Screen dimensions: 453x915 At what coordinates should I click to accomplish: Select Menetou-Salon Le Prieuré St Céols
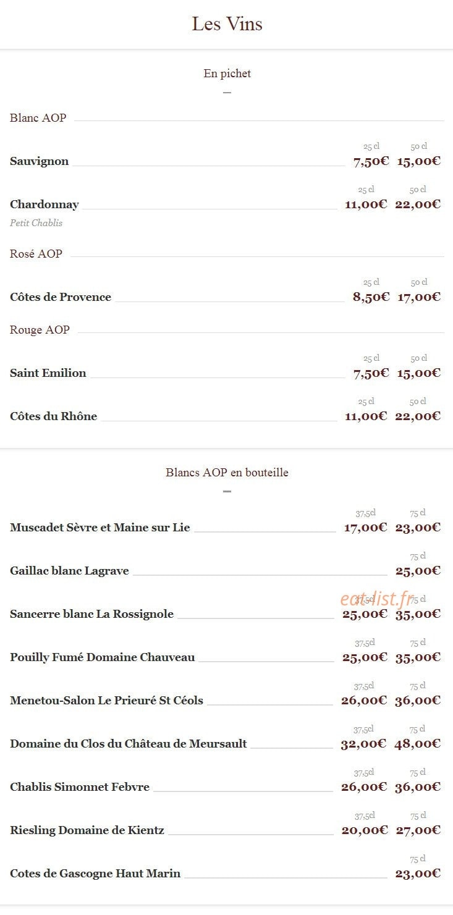click(106, 701)
